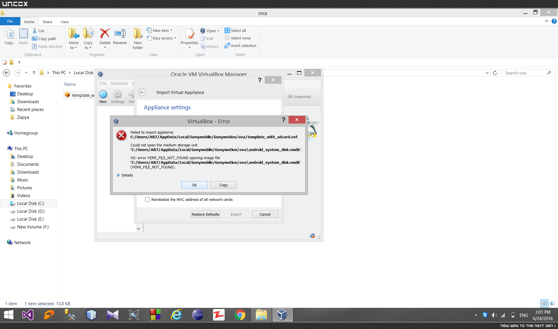The height and width of the screenshot is (329, 558).
Task: Collapse the ribbon with chevron
Action: (x=546, y=21)
